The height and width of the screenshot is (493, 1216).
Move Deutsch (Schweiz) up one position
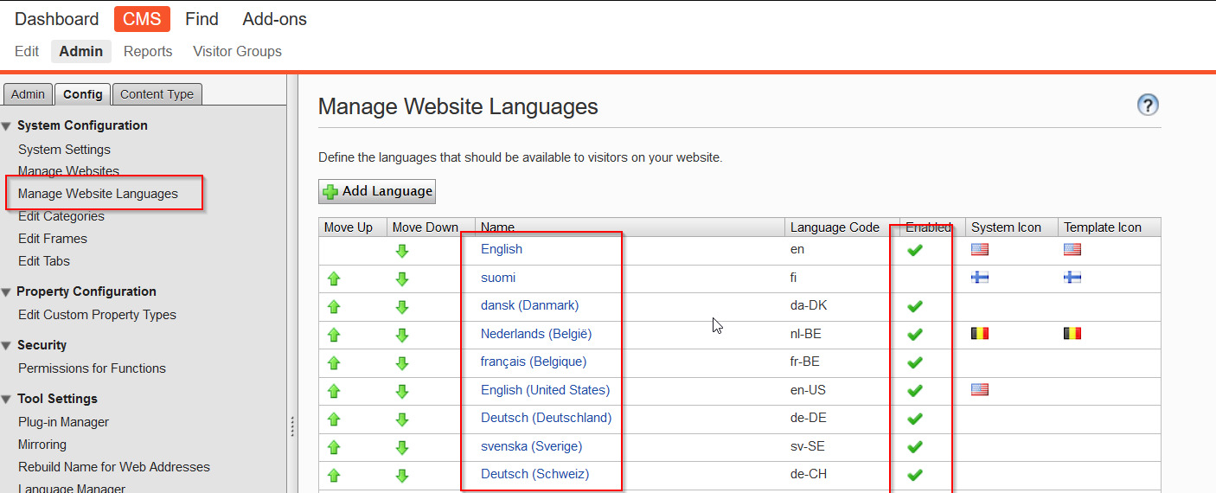tap(334, 475)
